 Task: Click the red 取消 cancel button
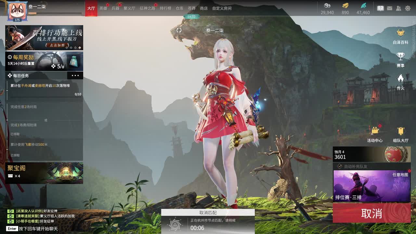point(371,213)
